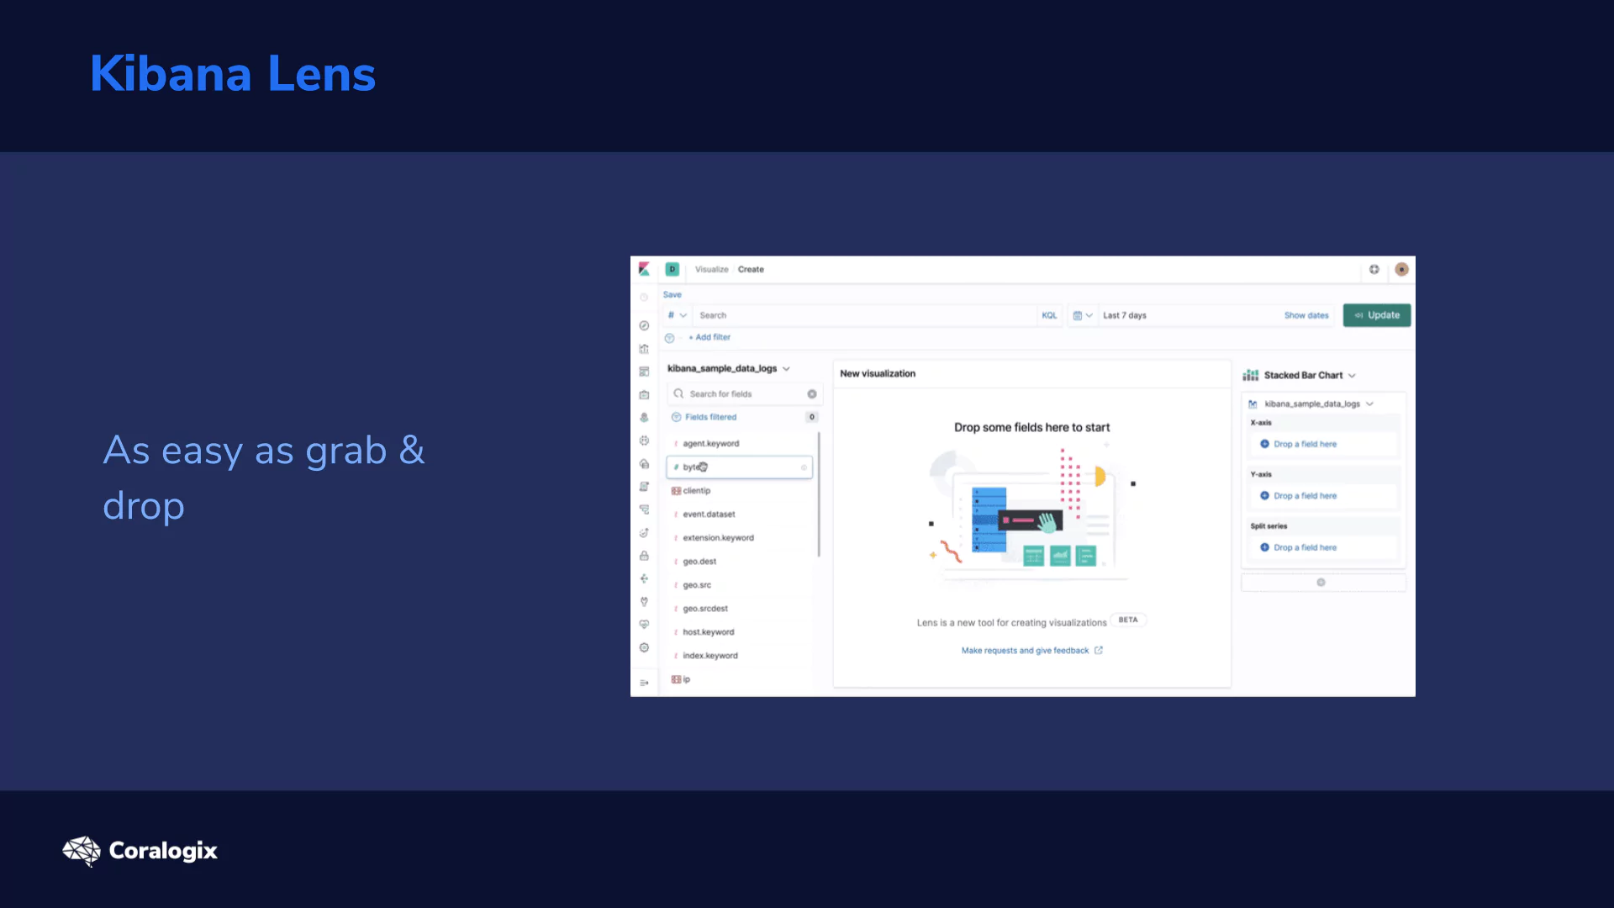
Task: Click the green Update button
Action: click(x=1376, y=315)
